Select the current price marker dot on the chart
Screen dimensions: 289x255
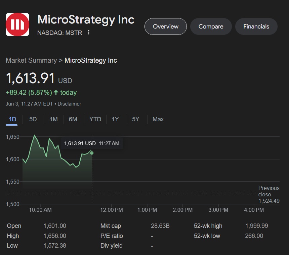(x=91, y=153)
